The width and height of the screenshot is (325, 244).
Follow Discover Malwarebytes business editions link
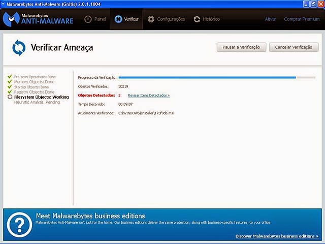(277, 236)
